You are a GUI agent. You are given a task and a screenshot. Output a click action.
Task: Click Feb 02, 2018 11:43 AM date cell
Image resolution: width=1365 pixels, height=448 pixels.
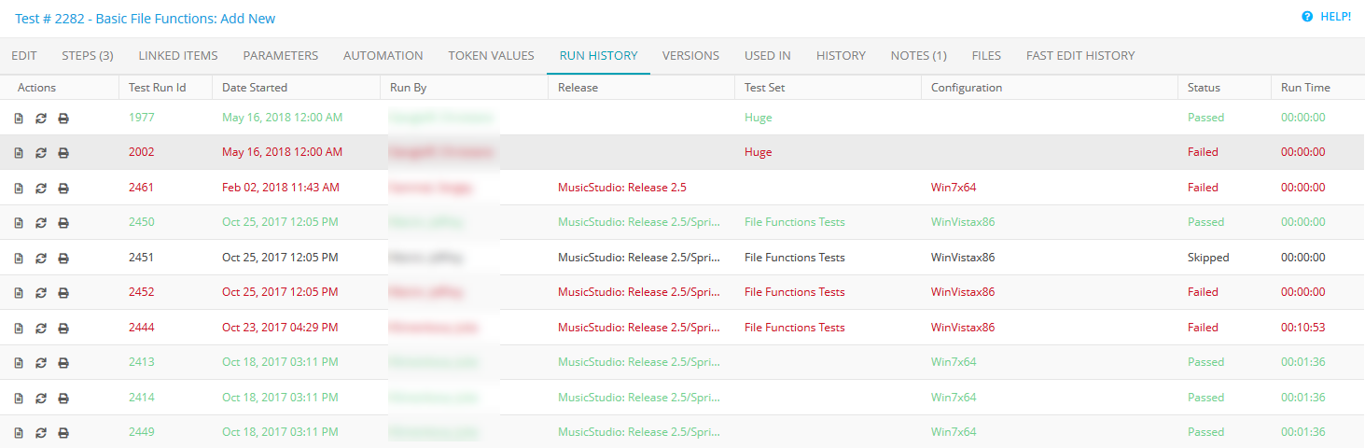[x=281, y=188]
